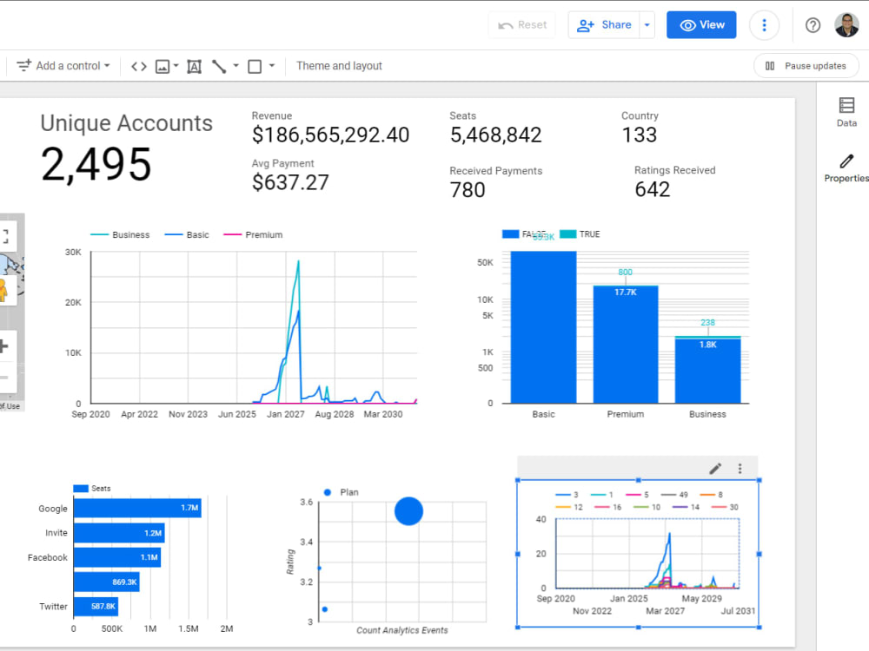Screen dimensions: 869x651
Task: Click Pause updates
Action: point(806,65)
